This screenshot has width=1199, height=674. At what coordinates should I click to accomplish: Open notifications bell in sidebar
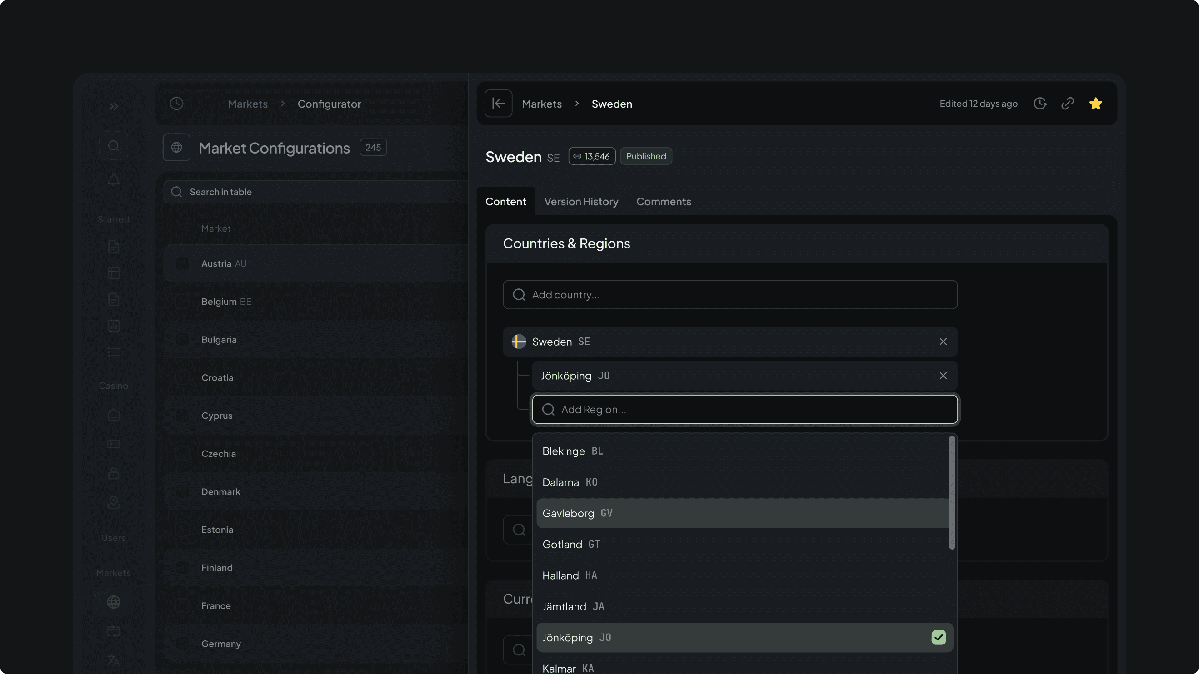(x=114, y=179)
